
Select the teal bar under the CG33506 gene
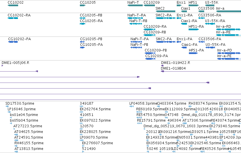pyautogui.click(x=201, y=11)
